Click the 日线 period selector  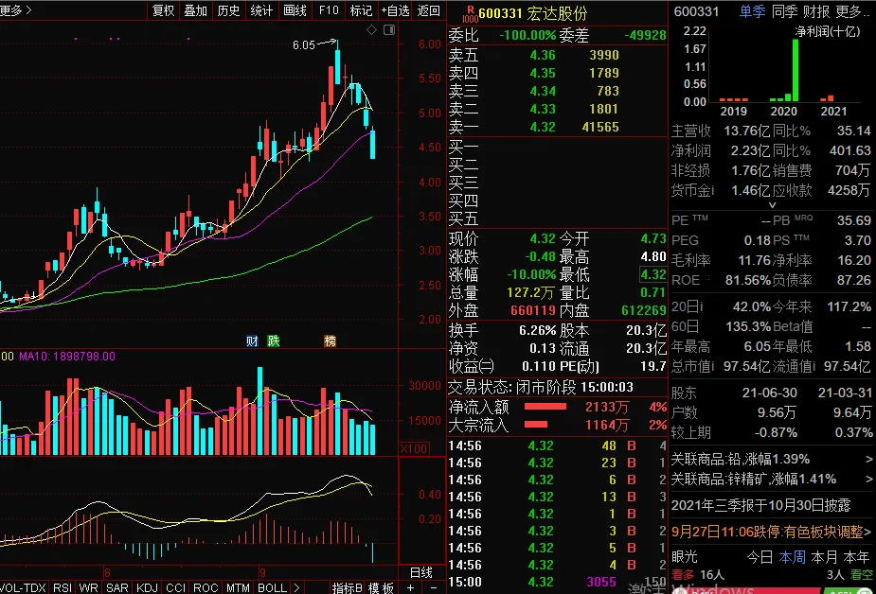pyautogui.click(x=421, y=572)
